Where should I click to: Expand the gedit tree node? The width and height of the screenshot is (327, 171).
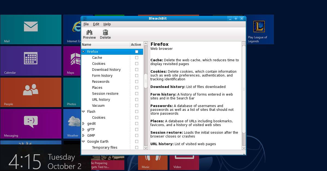[x=83, y=124]
